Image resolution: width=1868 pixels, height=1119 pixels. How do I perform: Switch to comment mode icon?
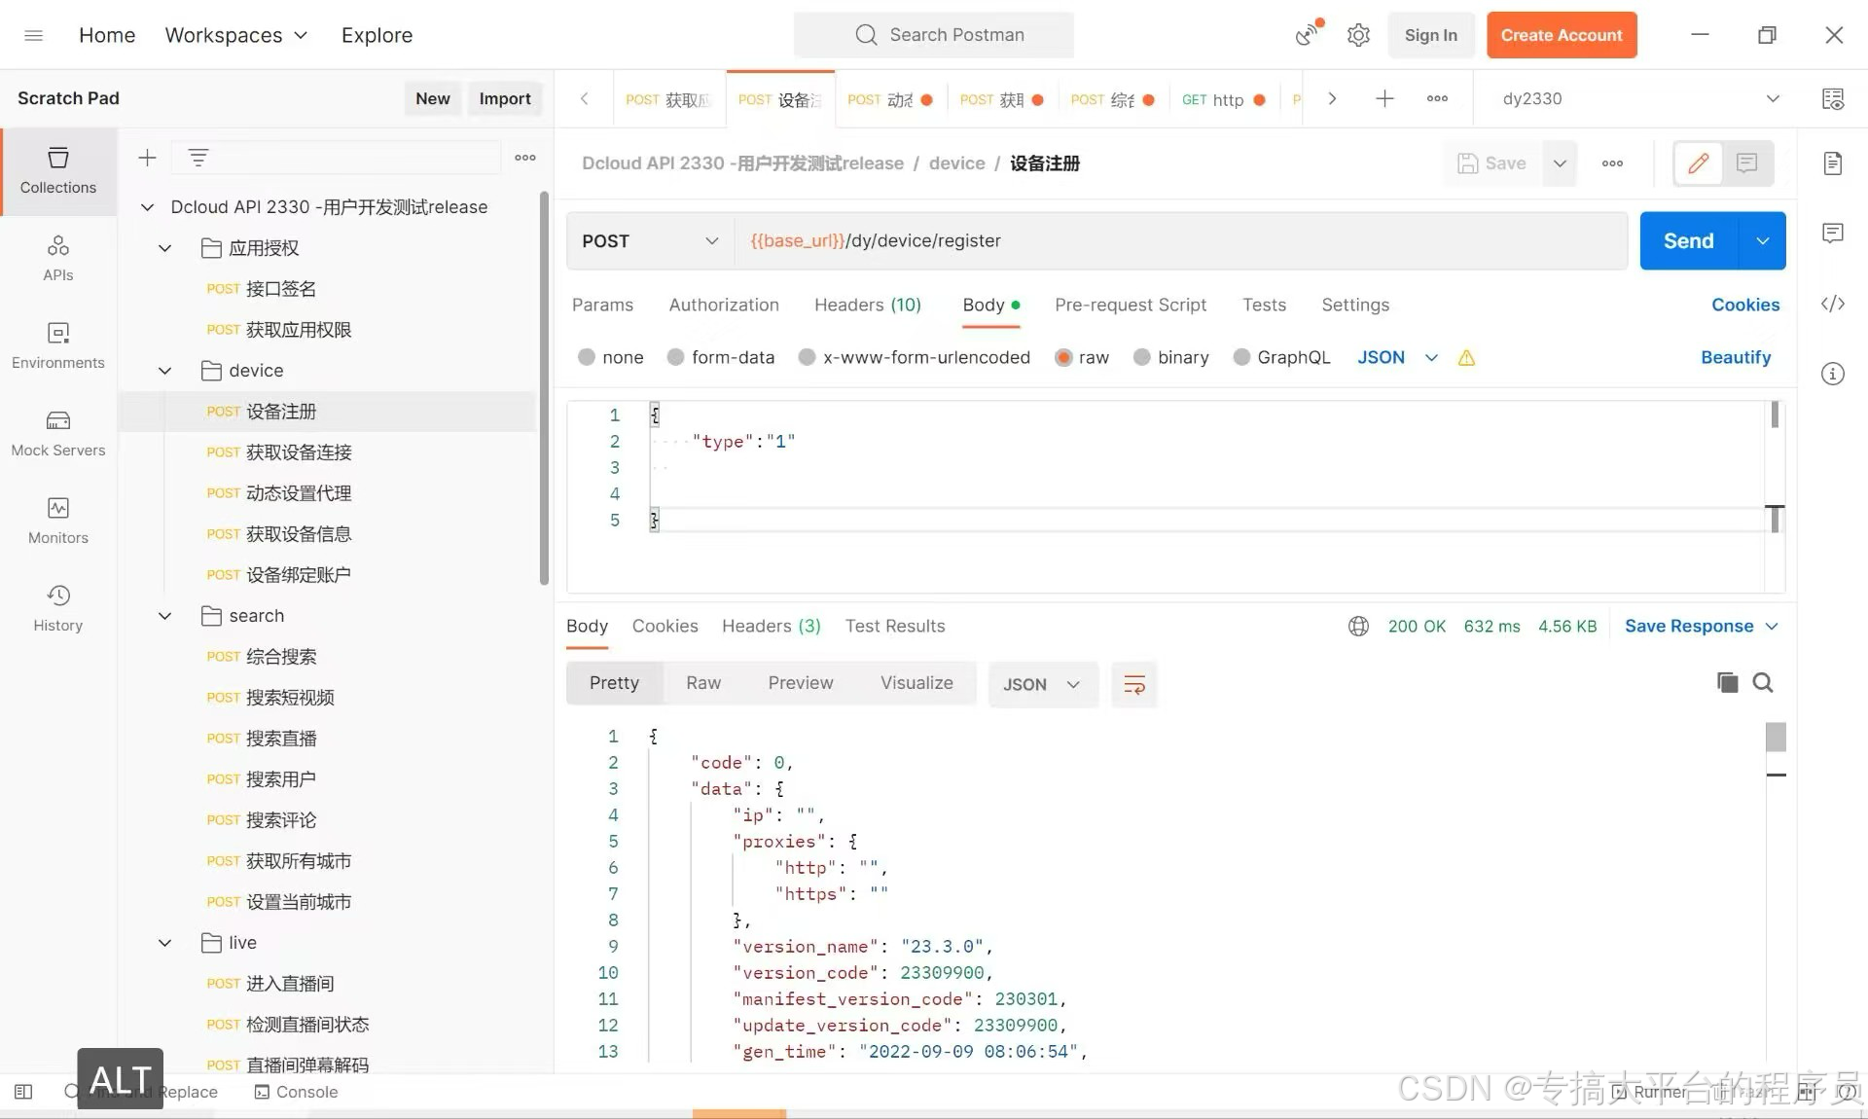pos(1747,163)
